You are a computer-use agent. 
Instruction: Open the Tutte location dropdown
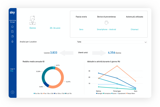(112, 42)
